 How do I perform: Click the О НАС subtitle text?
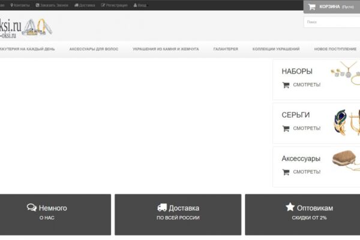tap(47, 218)
